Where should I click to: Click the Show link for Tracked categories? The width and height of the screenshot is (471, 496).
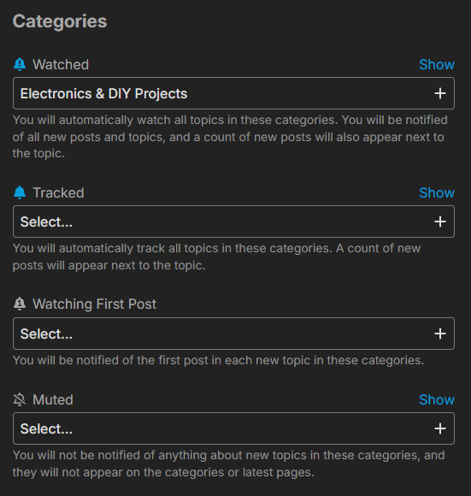437,192
